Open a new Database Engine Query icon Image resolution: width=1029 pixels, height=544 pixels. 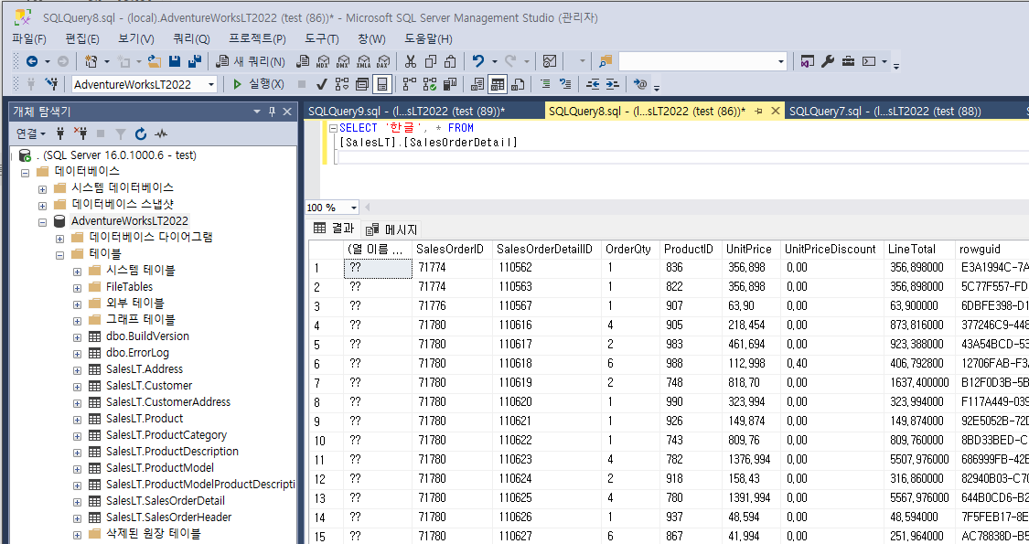[x=303, y=61]
